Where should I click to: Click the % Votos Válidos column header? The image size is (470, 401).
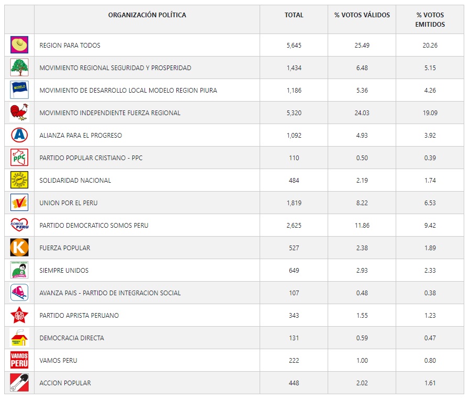(x=362, y=15)
